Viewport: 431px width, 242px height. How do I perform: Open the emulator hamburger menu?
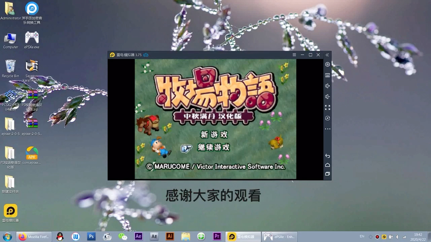[294, 55]
